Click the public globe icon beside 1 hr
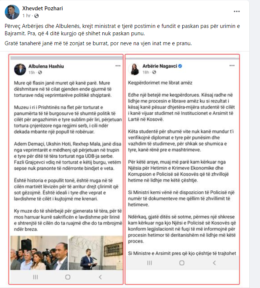This screenshot has height=288, width=260. [x=36, y=16]
